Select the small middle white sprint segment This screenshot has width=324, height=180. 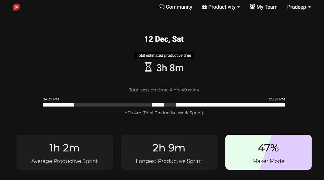pos(158,105)
